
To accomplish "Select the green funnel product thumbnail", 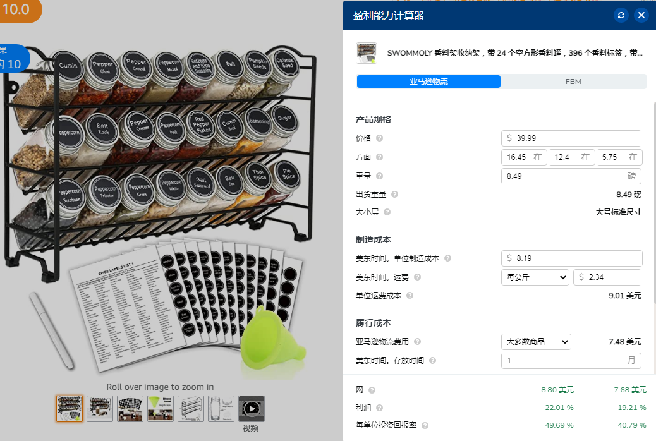I will pyautogui.click(x=161, y=408).
